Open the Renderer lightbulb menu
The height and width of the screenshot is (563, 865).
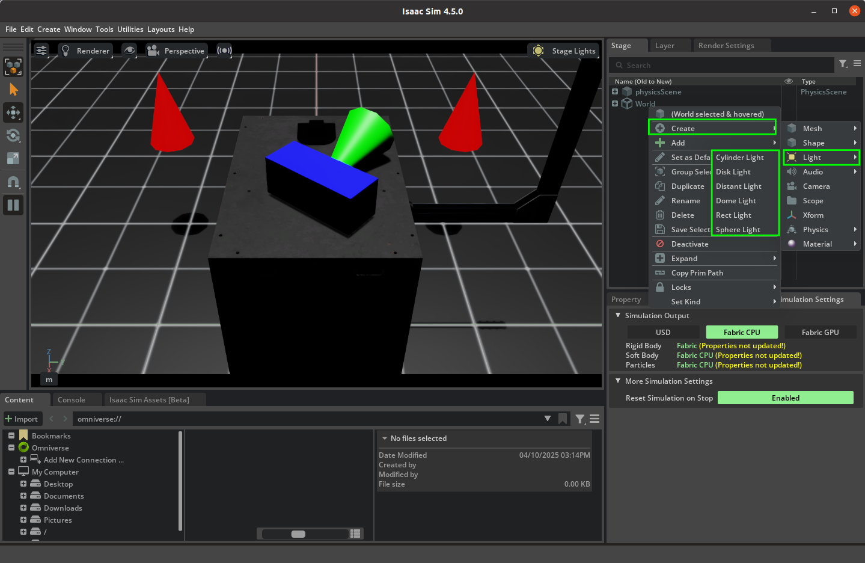point(85,51)
